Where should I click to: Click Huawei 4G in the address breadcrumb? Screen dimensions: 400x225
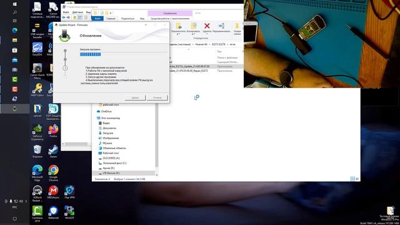click(x=201, y=44)
